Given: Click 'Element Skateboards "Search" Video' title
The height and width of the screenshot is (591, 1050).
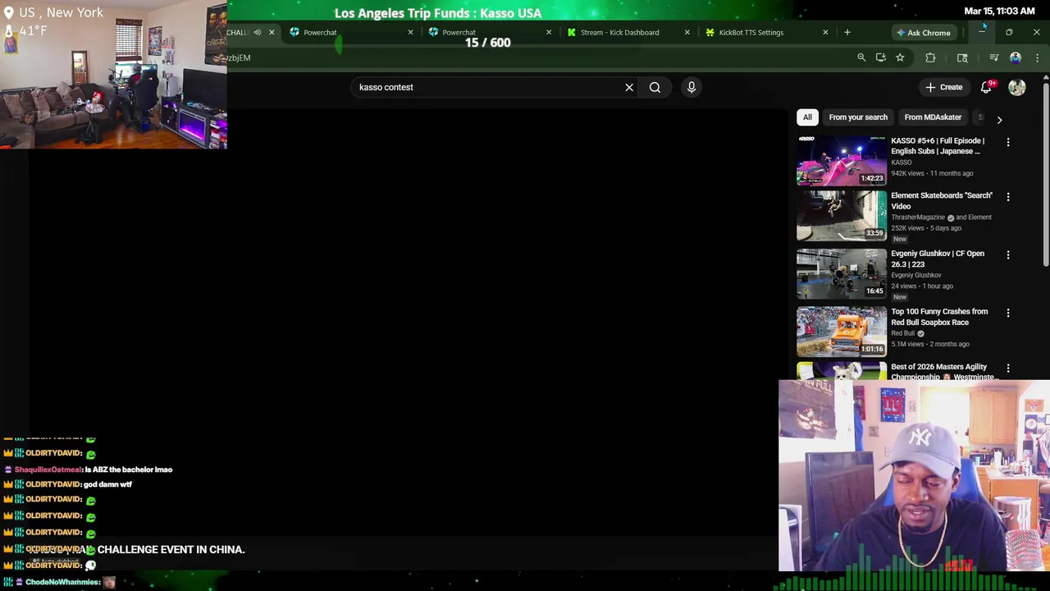Looking at the screenshot, I should 942,200.
